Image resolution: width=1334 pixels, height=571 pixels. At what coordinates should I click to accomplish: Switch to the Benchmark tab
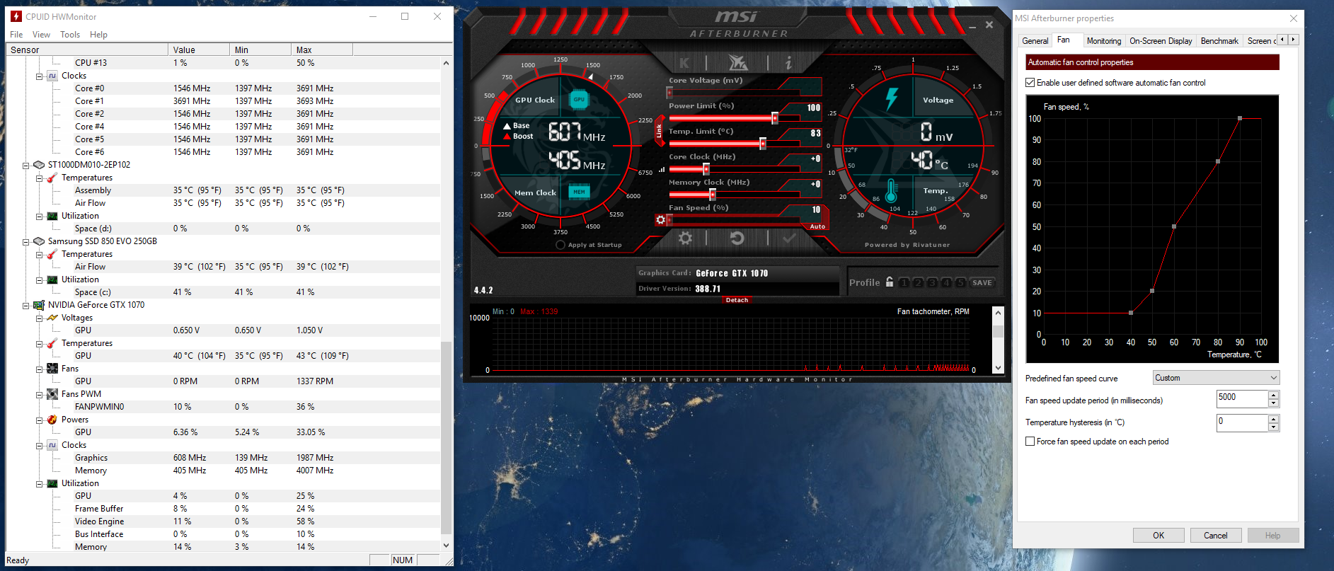pos(1219,41)
